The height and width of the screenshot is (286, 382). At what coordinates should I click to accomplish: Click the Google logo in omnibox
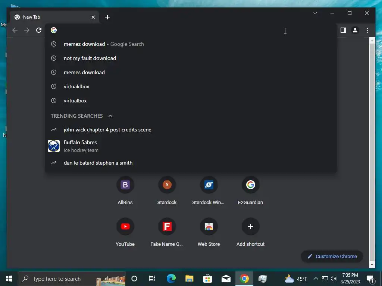54,30
